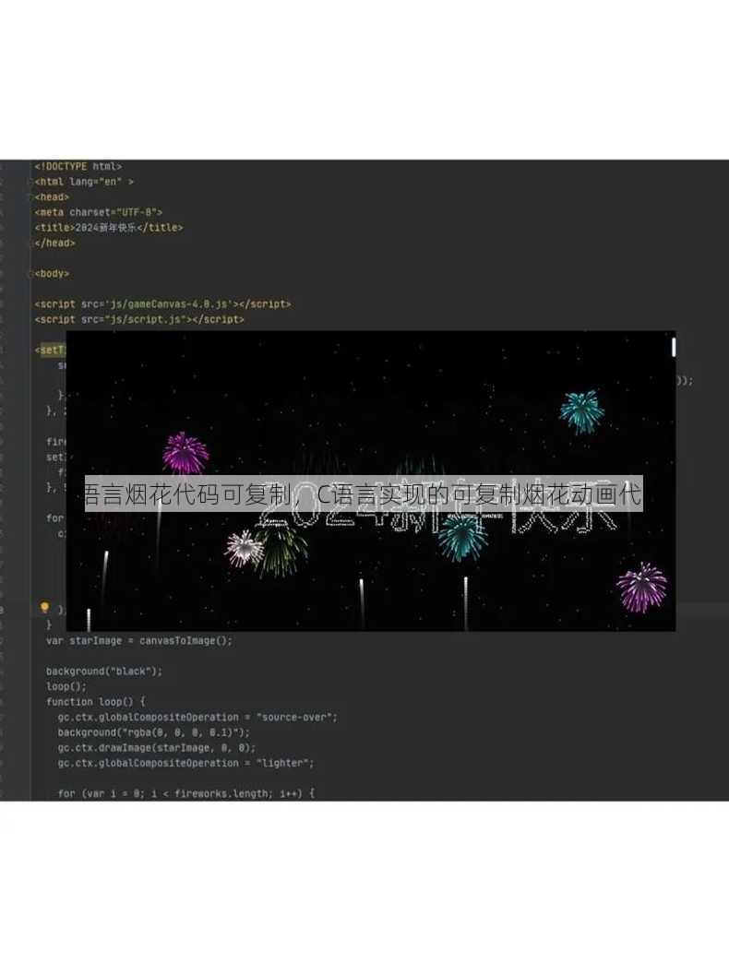Click the js/script.js script line

click(x=139, y=319)
